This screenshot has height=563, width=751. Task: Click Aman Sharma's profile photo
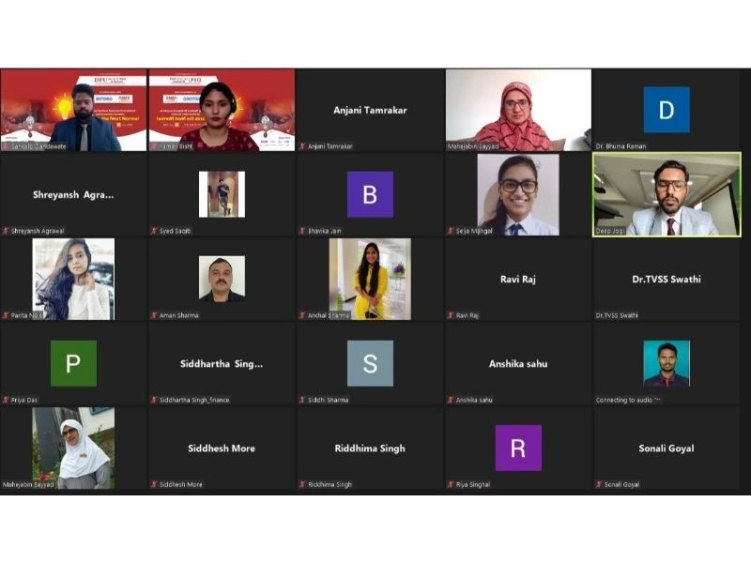pos(222,279)
